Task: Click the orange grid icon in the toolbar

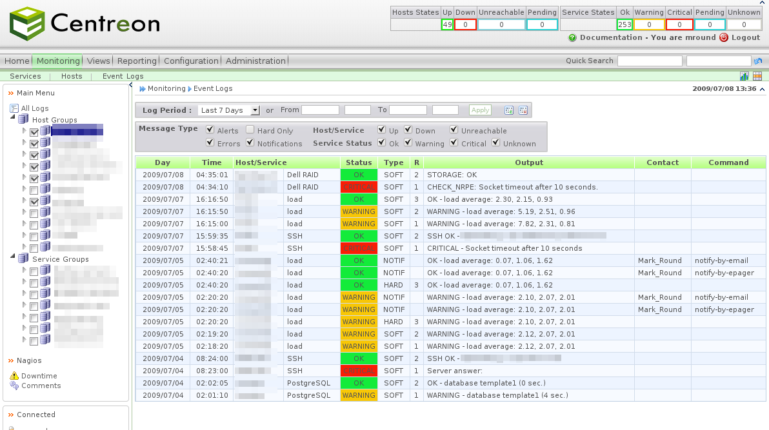Action: point(757,76)
